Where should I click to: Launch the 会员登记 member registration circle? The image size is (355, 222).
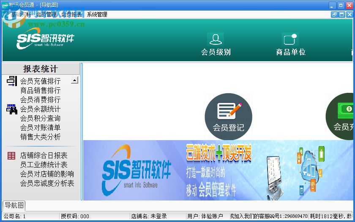[228, 116]
